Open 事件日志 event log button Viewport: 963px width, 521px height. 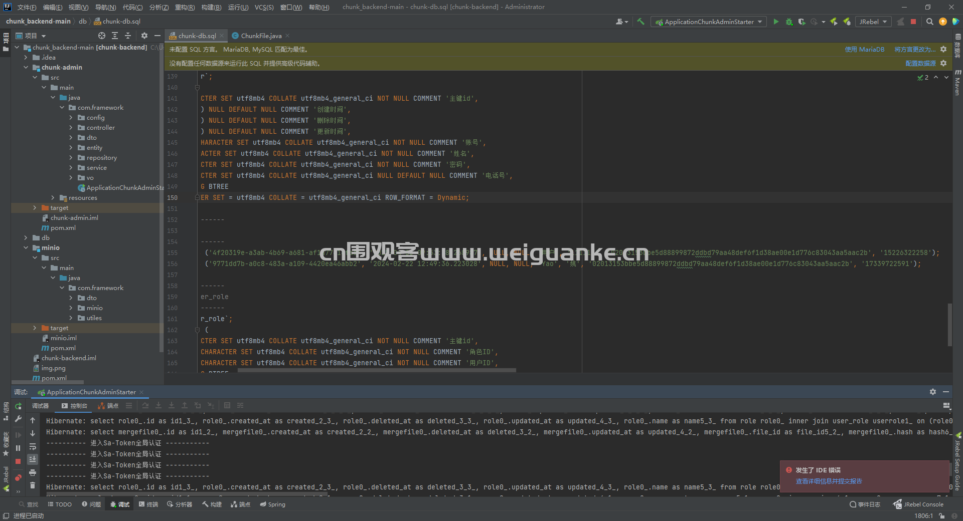(865, 504)
